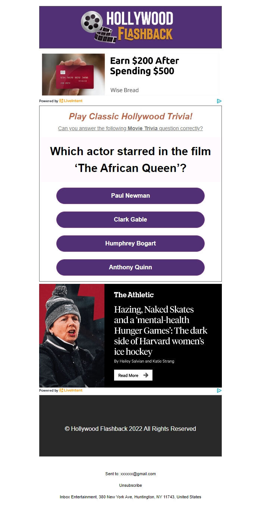Click the arrow icon in Read More button
Image resolution: width=261 pixels, height=514 pixels.
tap(146, 375)
